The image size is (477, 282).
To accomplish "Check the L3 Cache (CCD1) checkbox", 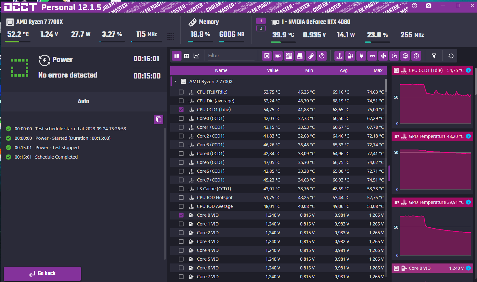I will tap(181, 189).
